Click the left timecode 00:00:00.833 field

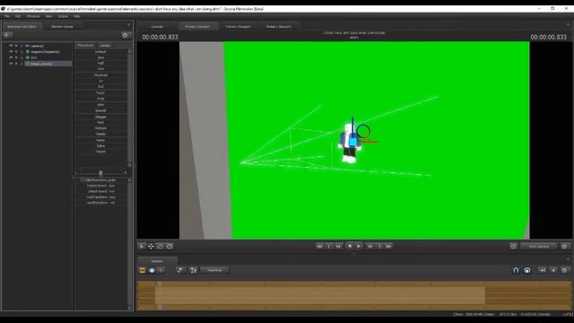[x=160, y=37]
